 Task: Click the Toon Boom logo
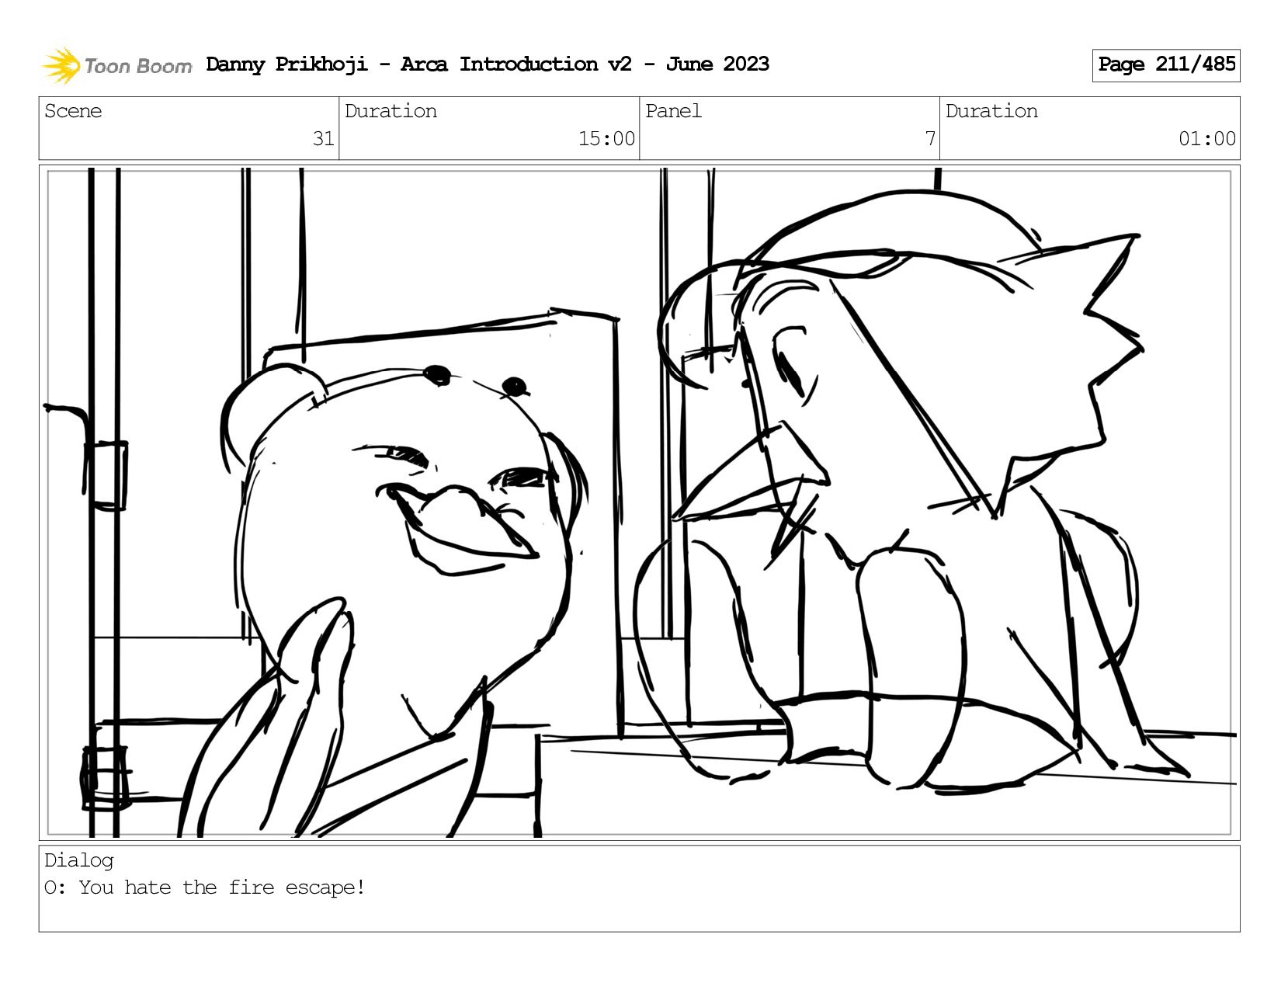116,65
